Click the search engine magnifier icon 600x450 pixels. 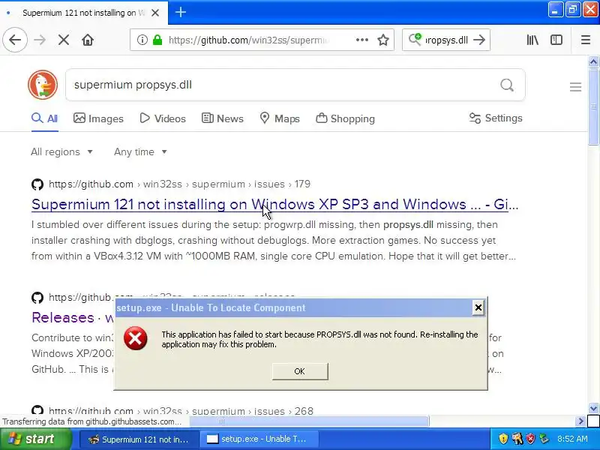[x=415, y=40]
